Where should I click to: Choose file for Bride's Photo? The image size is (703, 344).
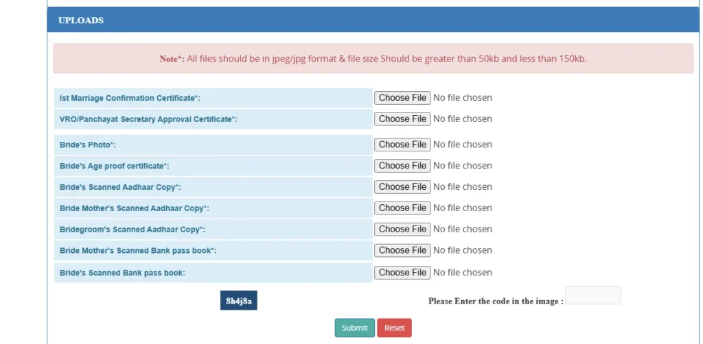click(x=402, y=144)
